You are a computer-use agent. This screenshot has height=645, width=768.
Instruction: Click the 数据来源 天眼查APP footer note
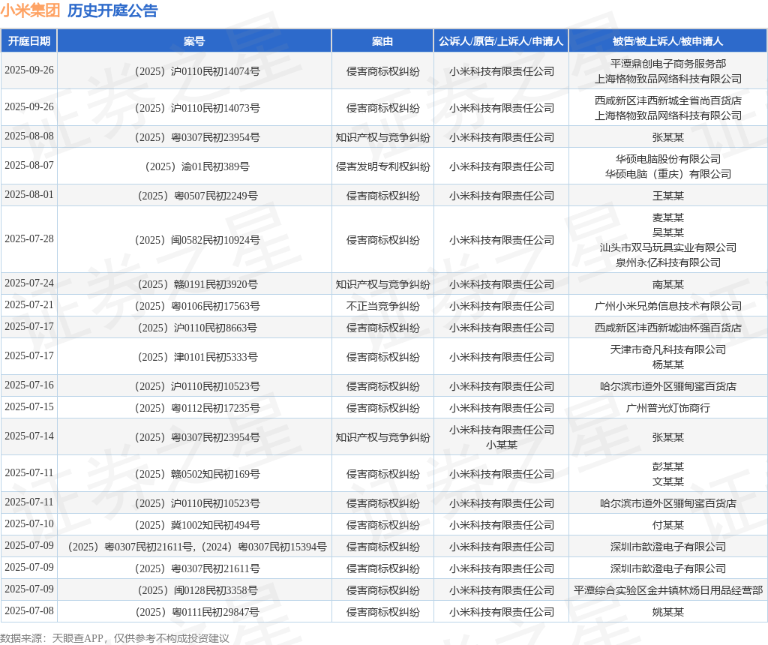click(115, 638)
